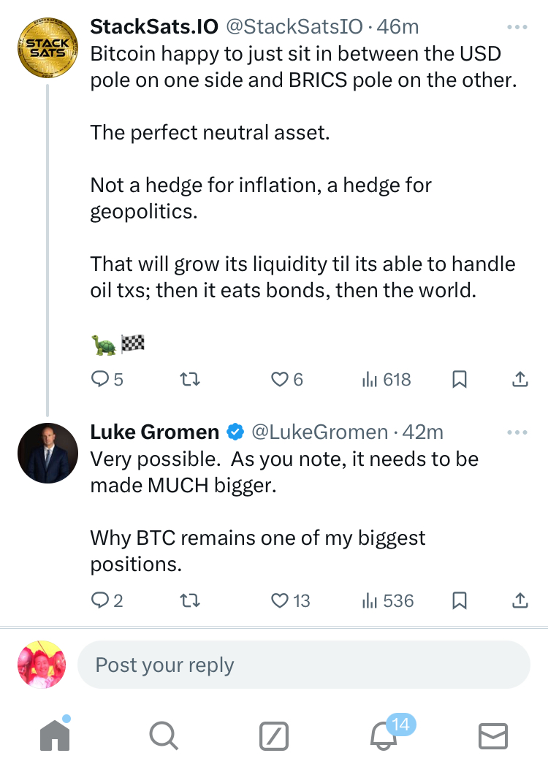548x772 pixels.
Task: Bookmark the StackSats.IO post
Action: (460, 379)
